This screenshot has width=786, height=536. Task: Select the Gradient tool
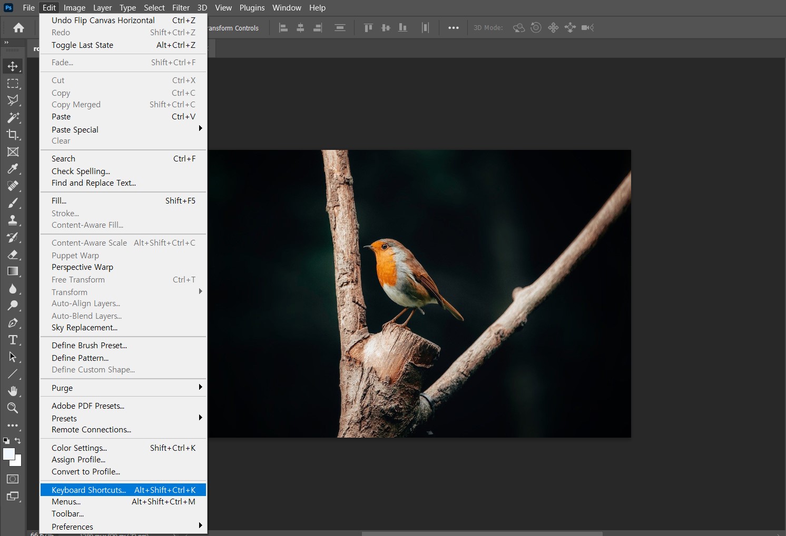click(x=13, y=271)
